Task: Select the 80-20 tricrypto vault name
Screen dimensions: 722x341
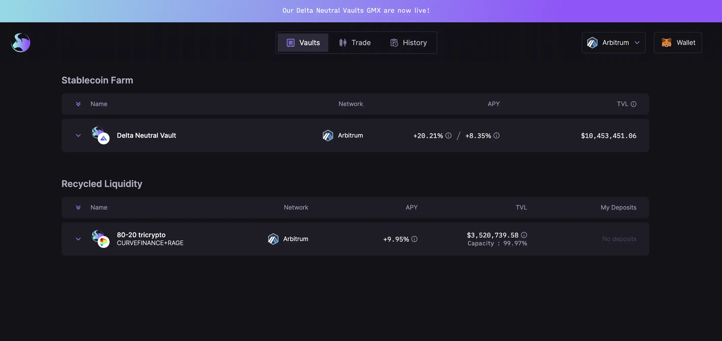Action: 141,235
